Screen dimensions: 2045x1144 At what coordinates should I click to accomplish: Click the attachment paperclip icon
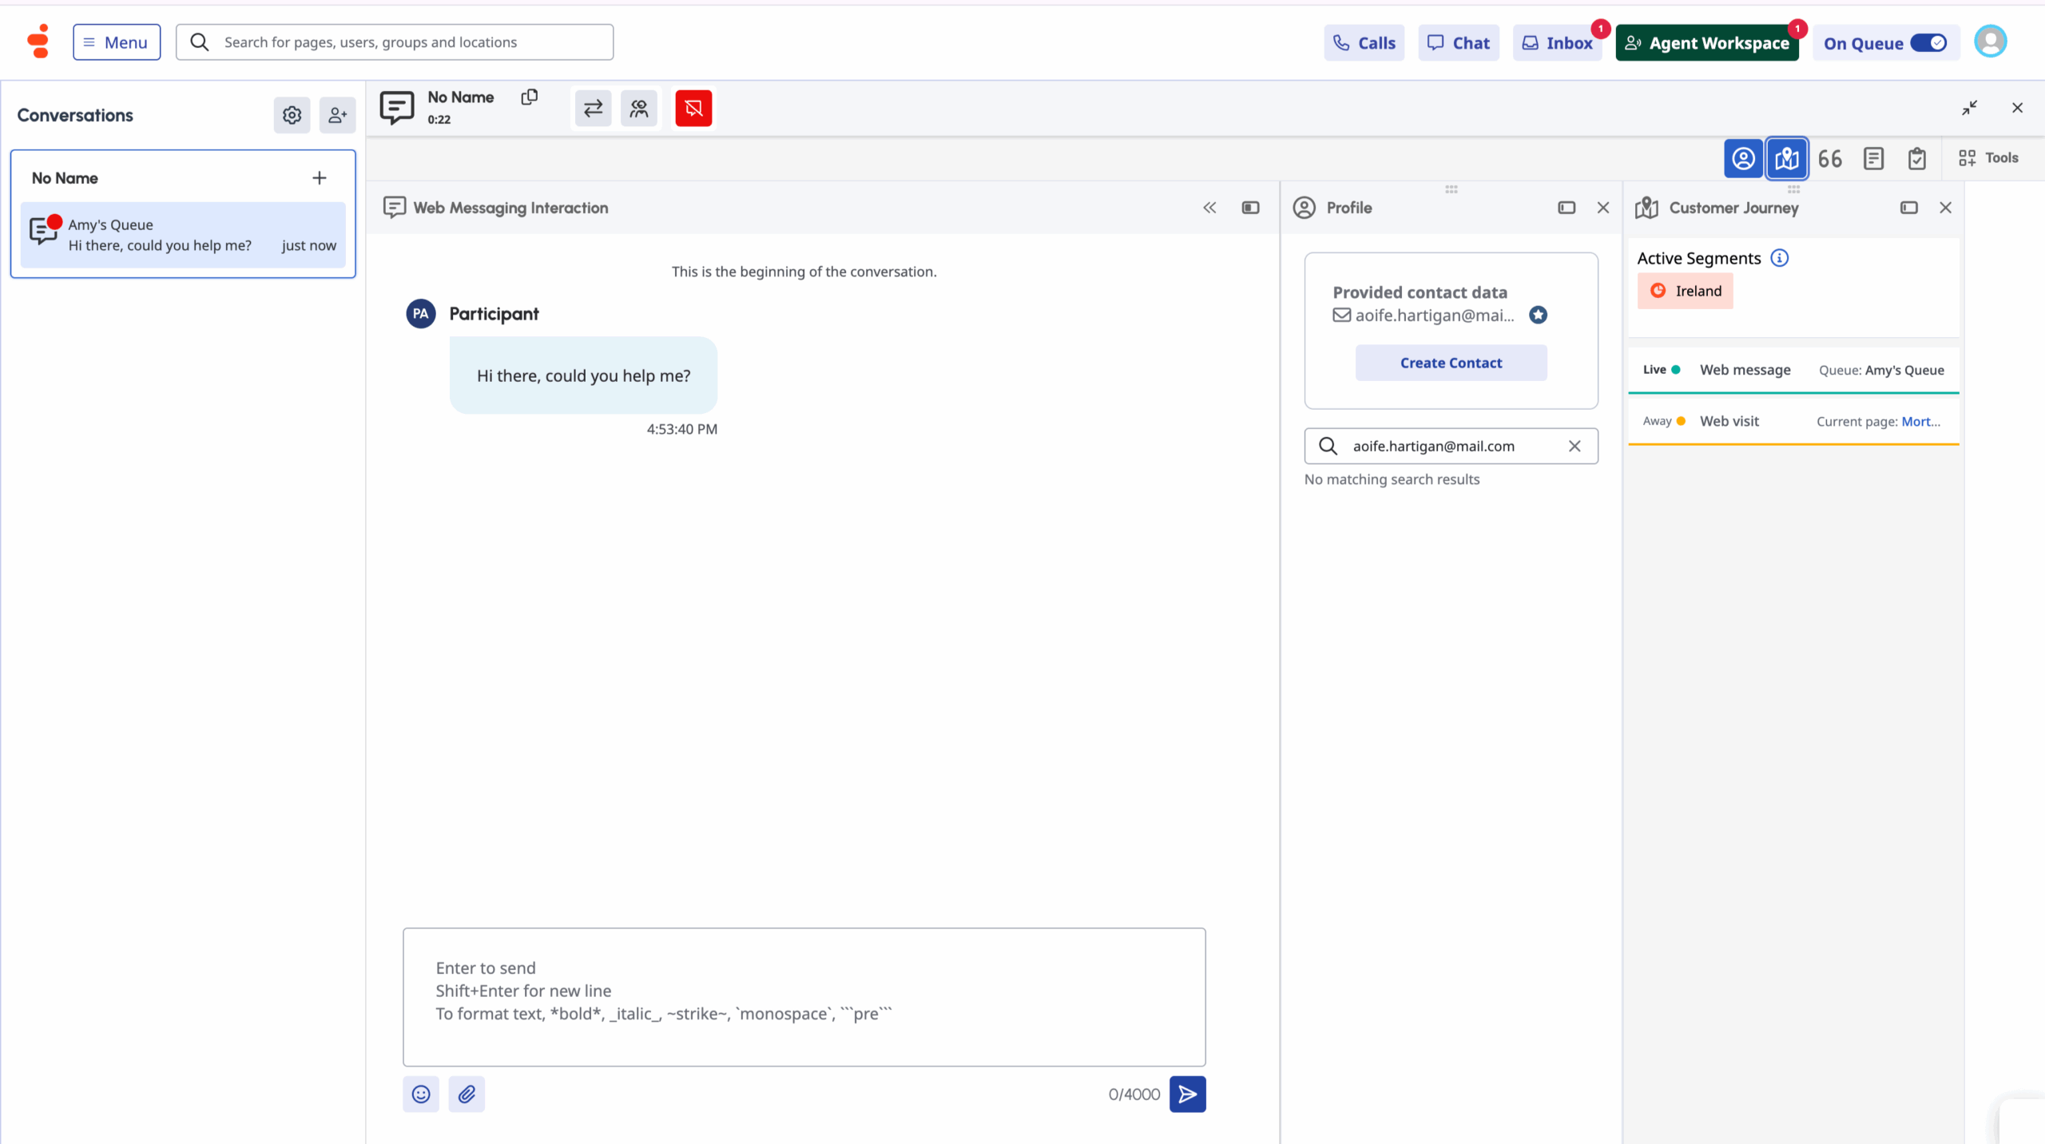coord(467,1094)
